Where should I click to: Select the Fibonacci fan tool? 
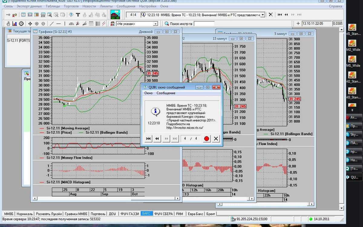(78, 24)
